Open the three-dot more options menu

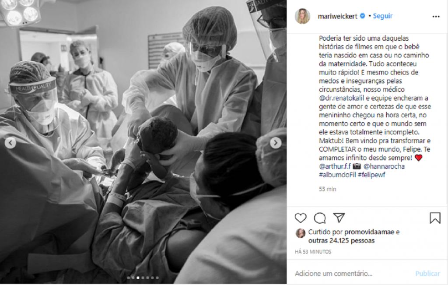coord(436,17)
